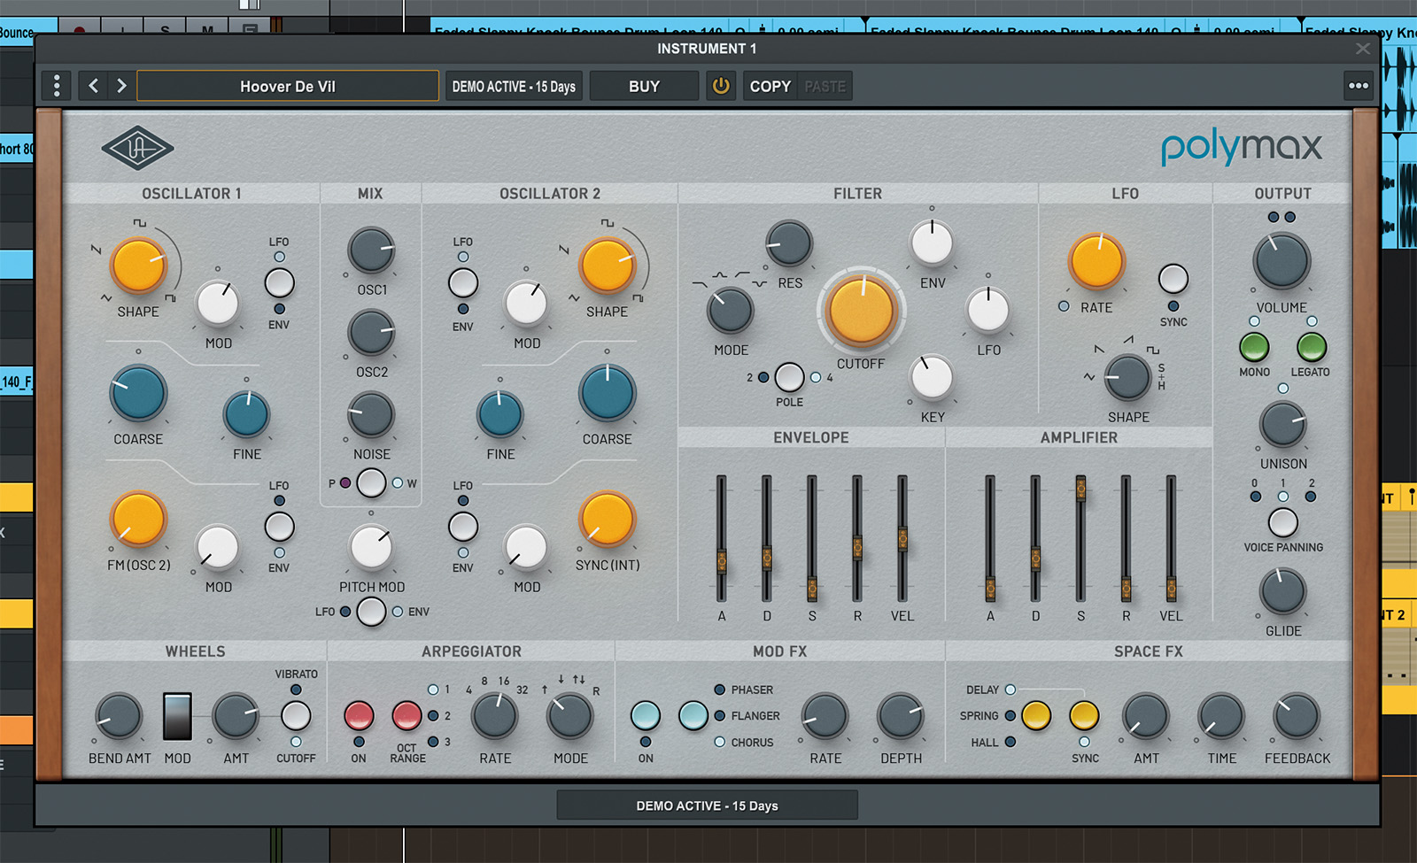Click the filter RES knob
1417x863 pixels.
tap(788, 243)
